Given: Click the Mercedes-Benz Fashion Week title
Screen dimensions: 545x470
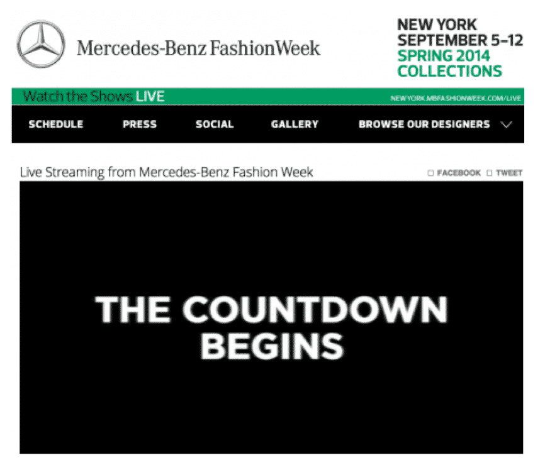Looking at the screenshot, I should click(x=198, y=48).
